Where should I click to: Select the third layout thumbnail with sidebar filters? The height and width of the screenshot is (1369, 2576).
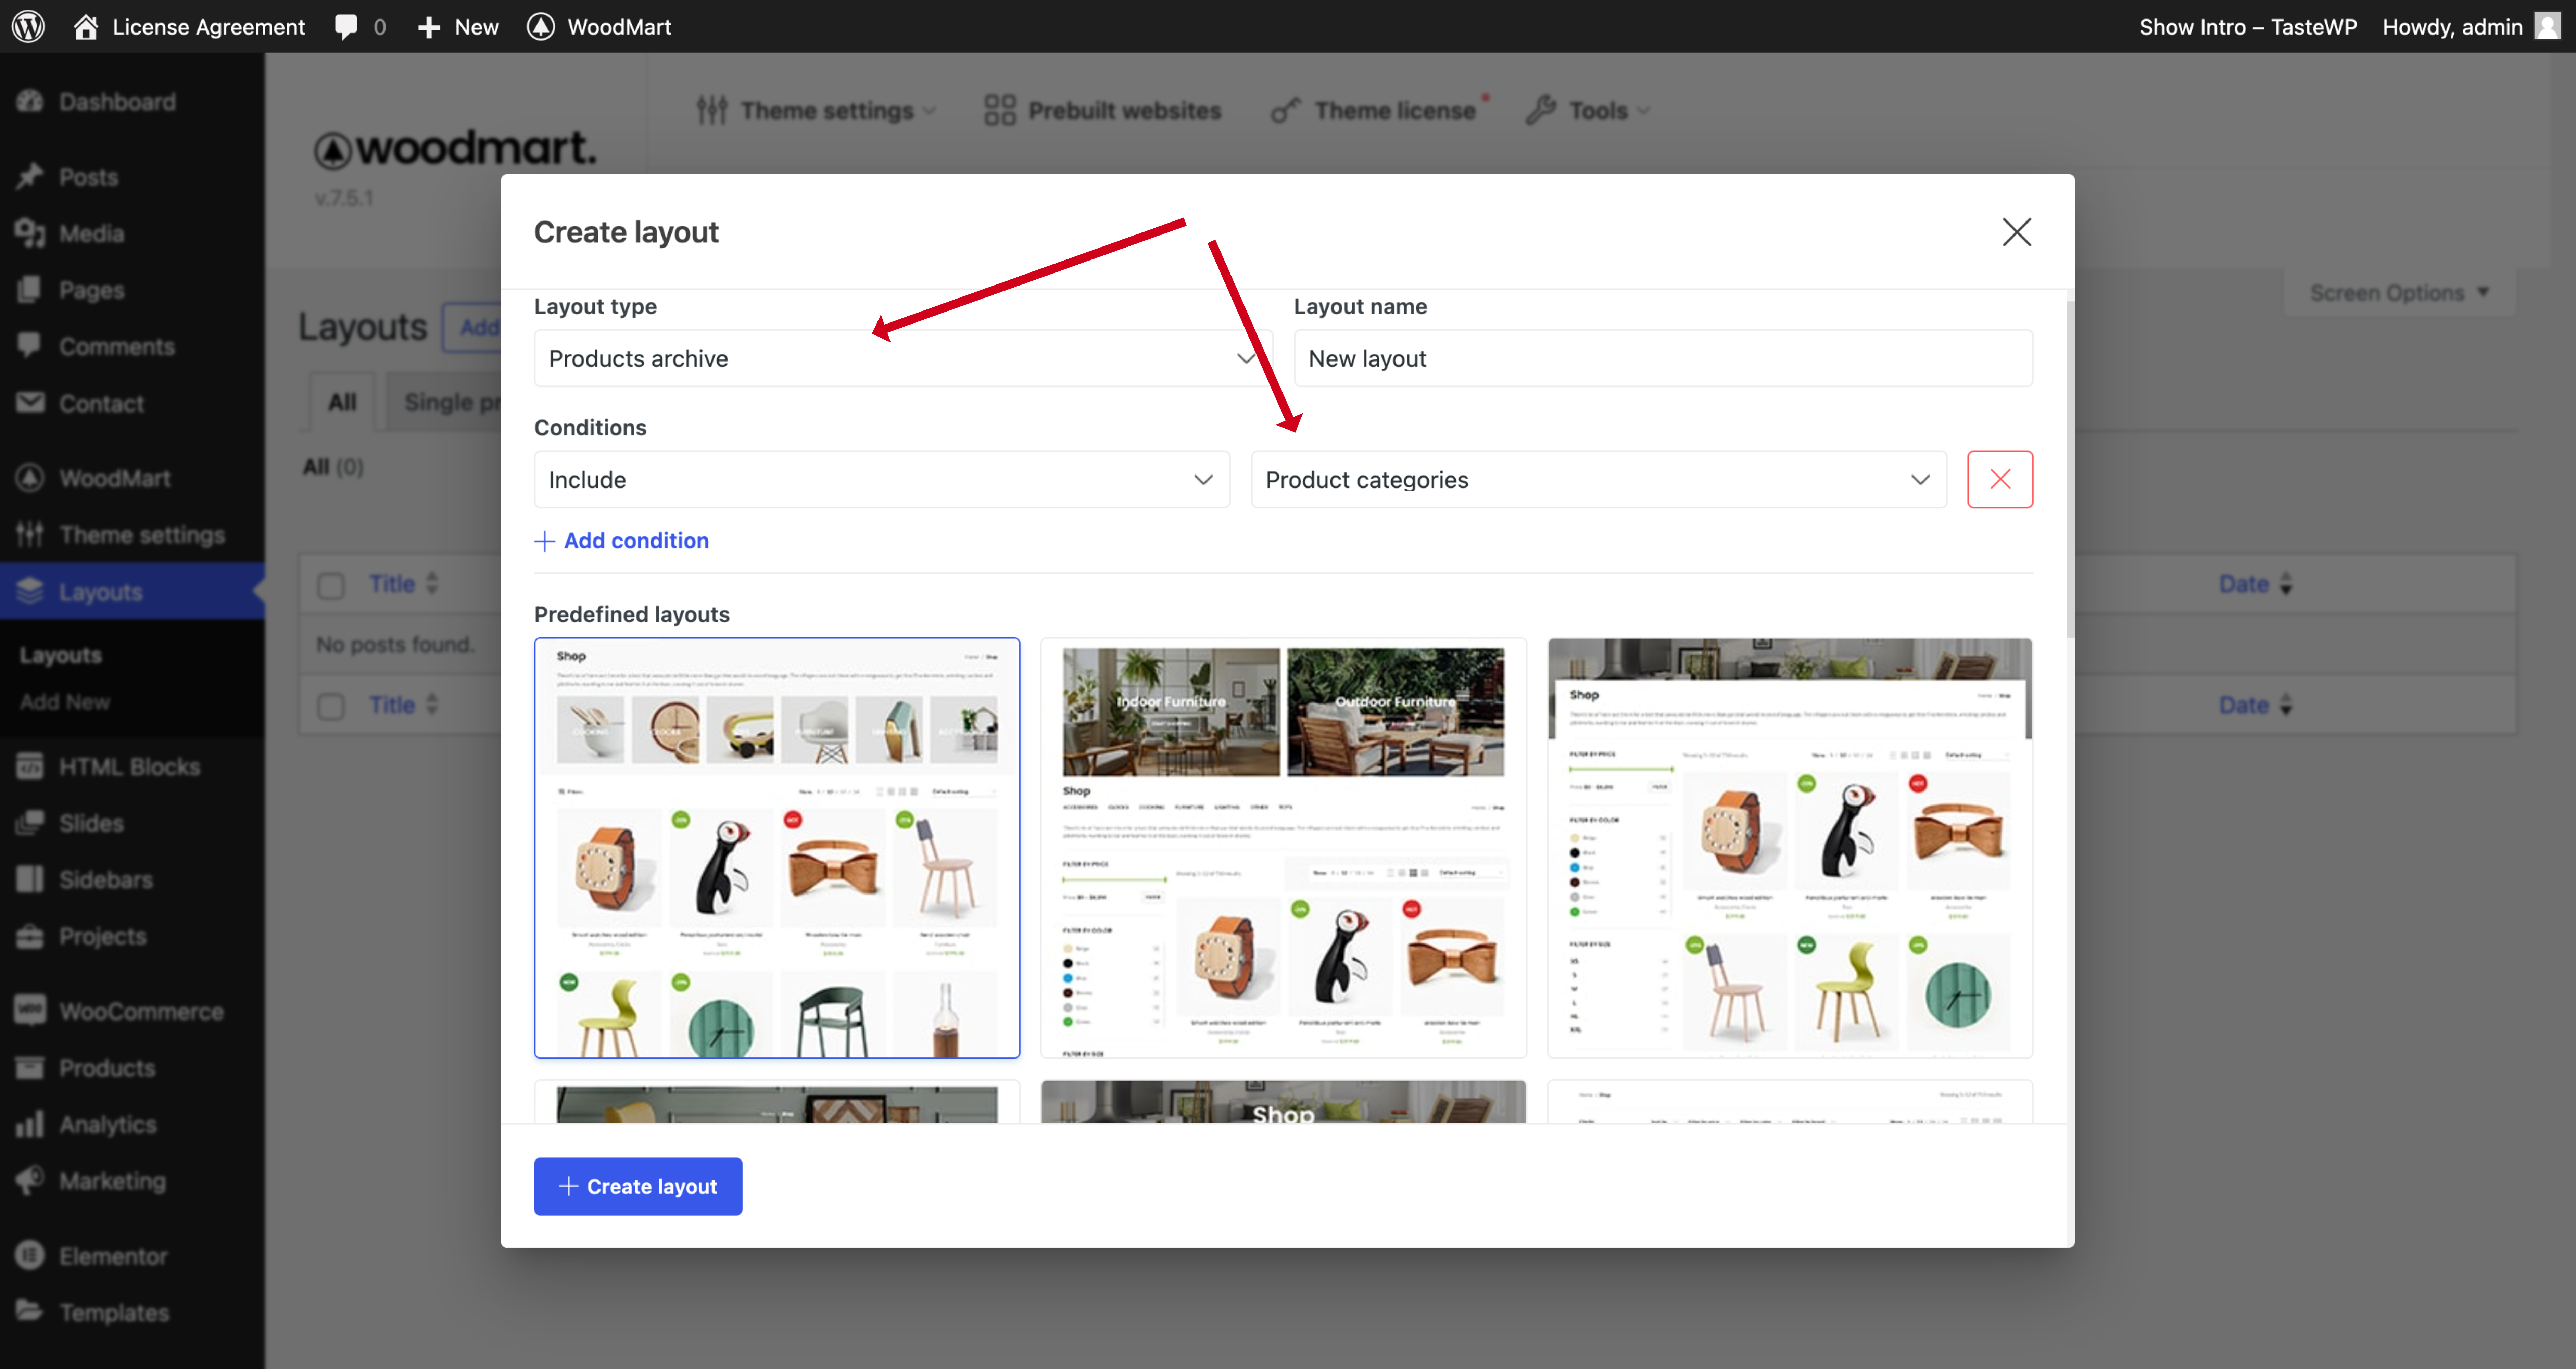pos(1790,848)
